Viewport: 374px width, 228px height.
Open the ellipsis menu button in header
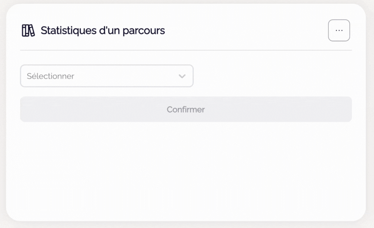click(x=339, y=30)
